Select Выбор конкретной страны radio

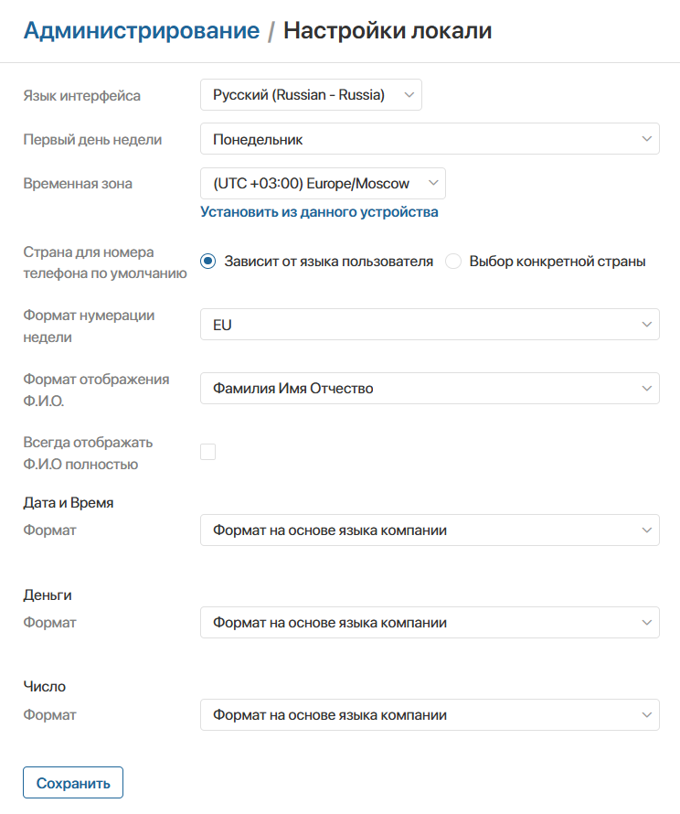point(452,262)
